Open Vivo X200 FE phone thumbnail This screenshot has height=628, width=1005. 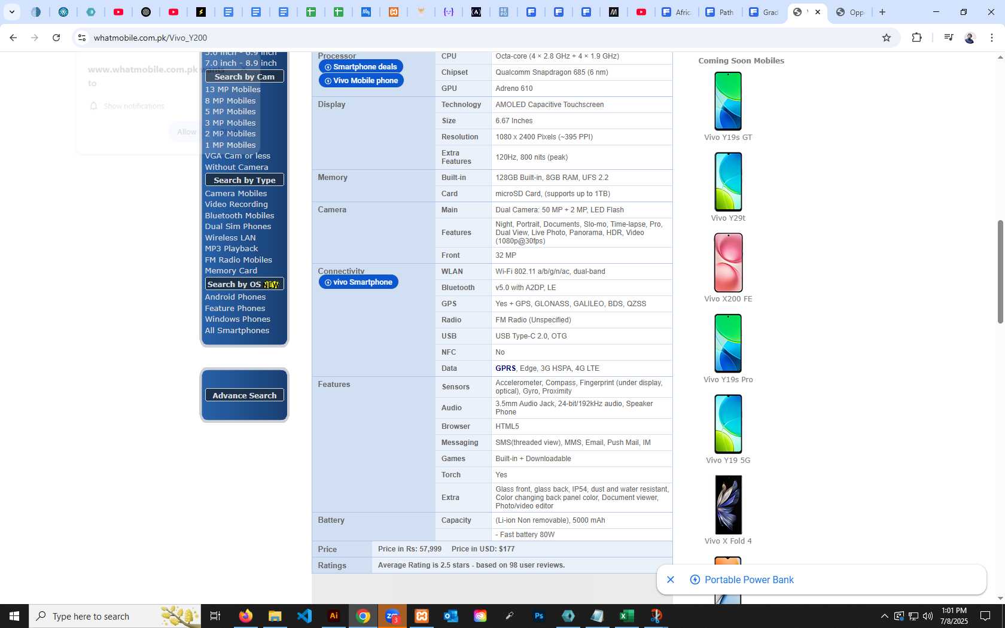tap(728, 263)
